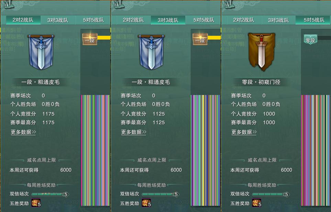Expand 更多数据 in the left panel
This screenshot has width=331, height=212.
click(23, 132)
